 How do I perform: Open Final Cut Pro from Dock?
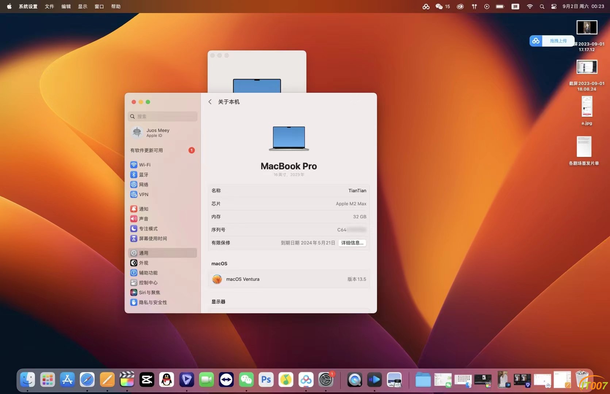[x=127, y=380]
